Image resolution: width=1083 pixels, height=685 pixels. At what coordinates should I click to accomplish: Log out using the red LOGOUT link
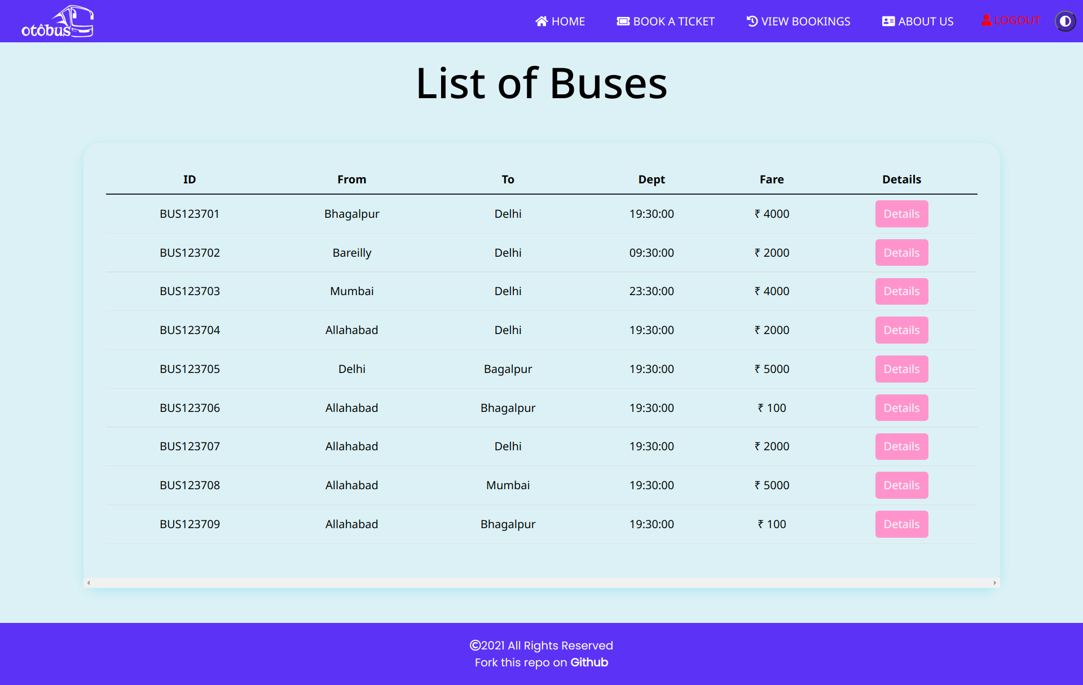[1016, 20]
